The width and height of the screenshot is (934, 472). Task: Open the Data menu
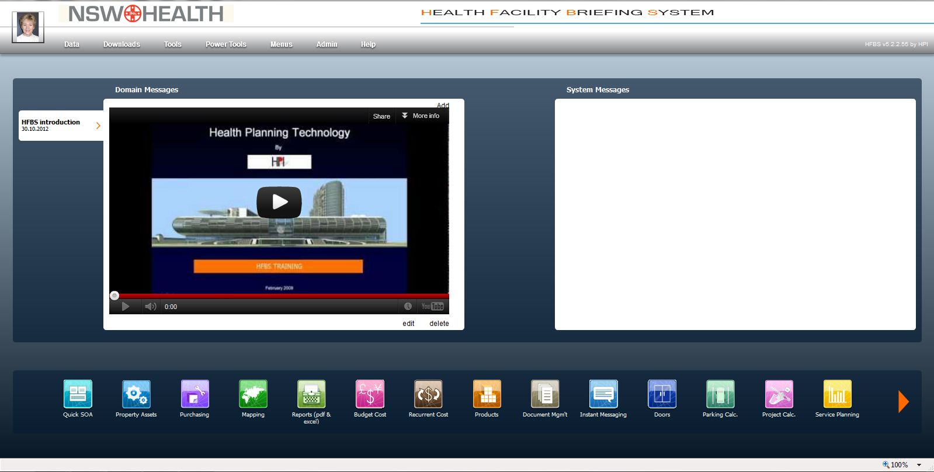tap(72, 44)
